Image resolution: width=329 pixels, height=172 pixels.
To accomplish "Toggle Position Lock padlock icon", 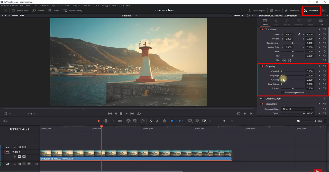I will click(x=164, y=121).
